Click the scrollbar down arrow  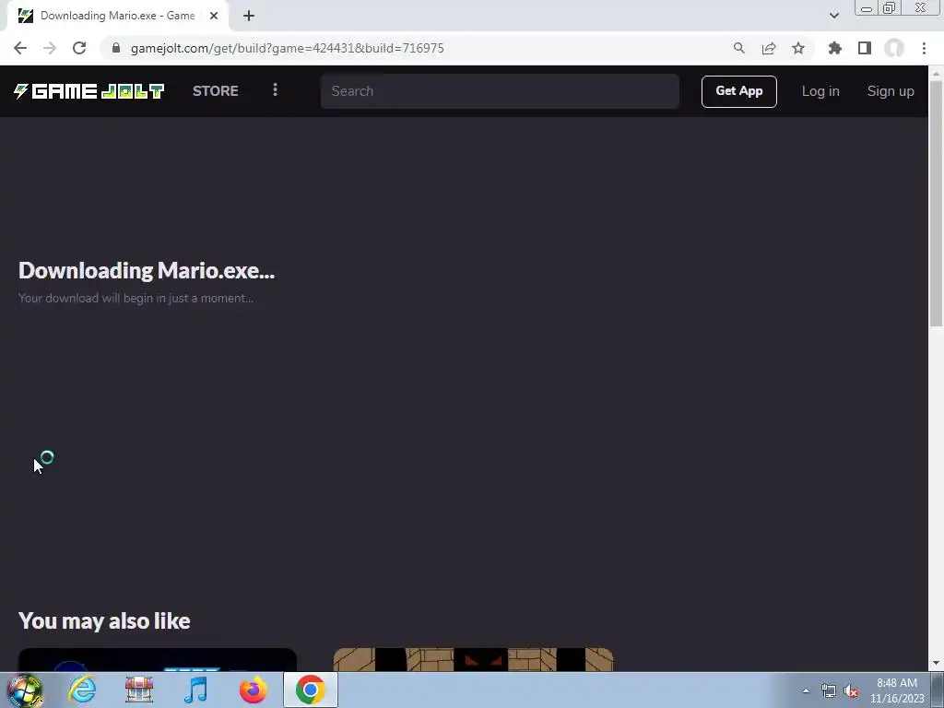coord(936,663)
